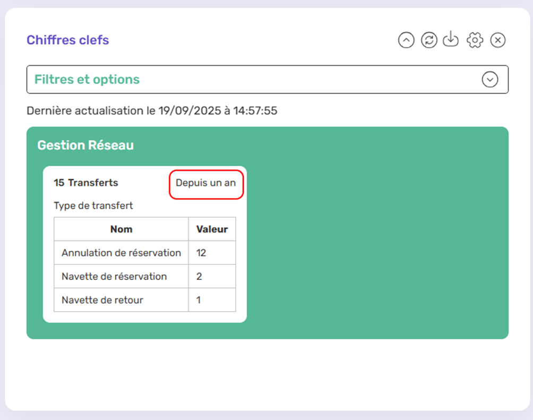Image resolution: width=533 pixels, height=420 pixels.
Task: Click the Chiffres clefs title
Action: point(67,40)
